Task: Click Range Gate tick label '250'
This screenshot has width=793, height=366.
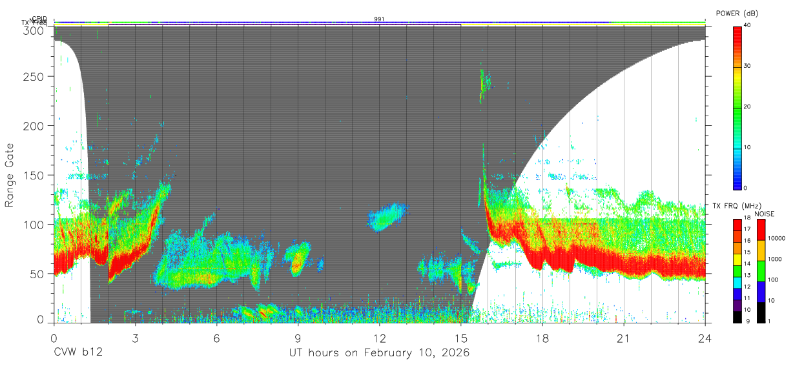Action: pos(34,76)
